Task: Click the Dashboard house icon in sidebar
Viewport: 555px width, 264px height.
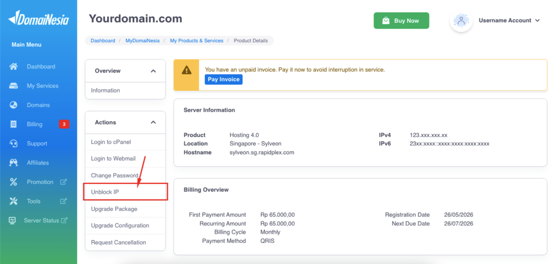Action: coord(14,67)
